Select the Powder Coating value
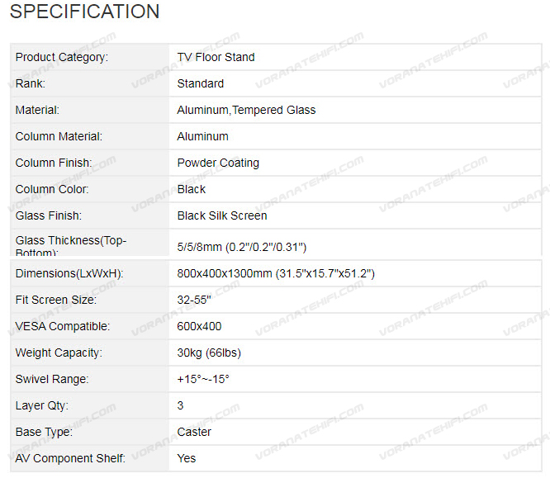This screenshot has width=550, height=478. 218,163
